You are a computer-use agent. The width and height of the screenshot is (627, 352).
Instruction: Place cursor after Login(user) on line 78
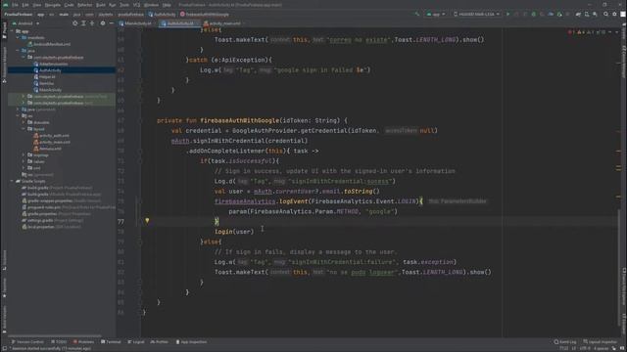click(254, 232)
